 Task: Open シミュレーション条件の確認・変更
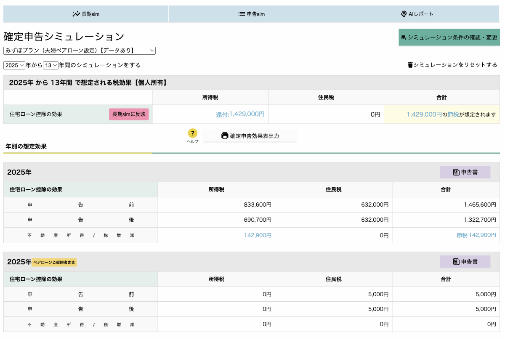click(x=449, y=37)
